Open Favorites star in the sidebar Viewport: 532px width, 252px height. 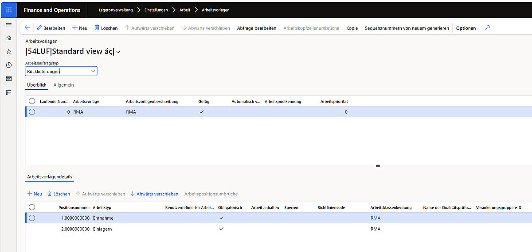tap(8, 52)
